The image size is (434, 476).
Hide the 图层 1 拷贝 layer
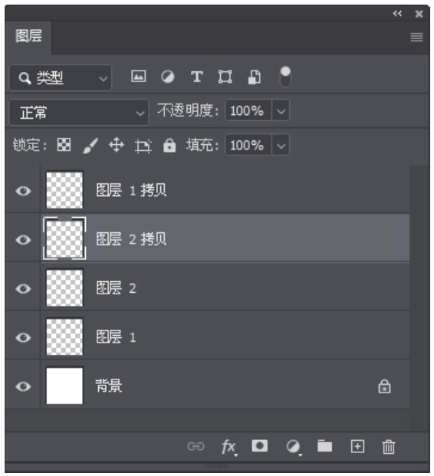click(23, 191)
